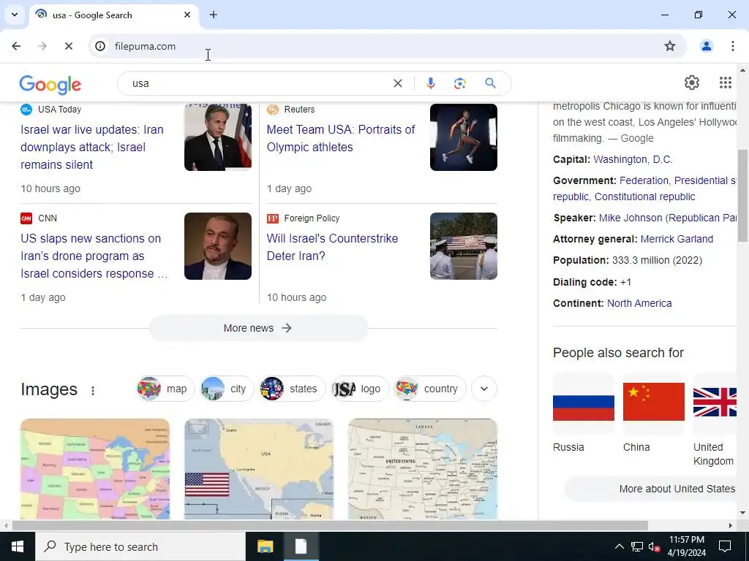Follow the Federation government link
Screen dimensions: 749x561
[644, 180]
